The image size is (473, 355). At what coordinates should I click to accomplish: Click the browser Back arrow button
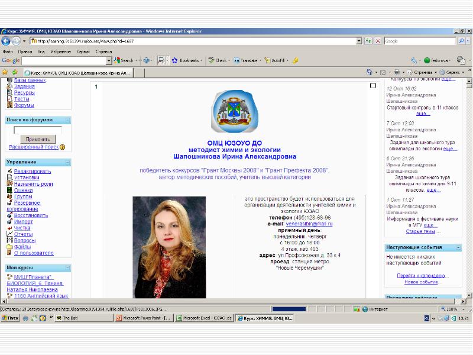pos(7,41)
